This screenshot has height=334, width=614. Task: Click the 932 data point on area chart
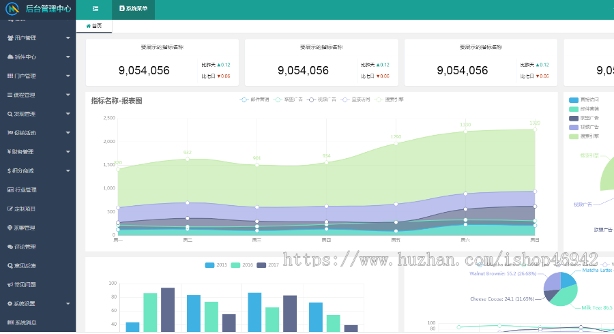[188, 160]
